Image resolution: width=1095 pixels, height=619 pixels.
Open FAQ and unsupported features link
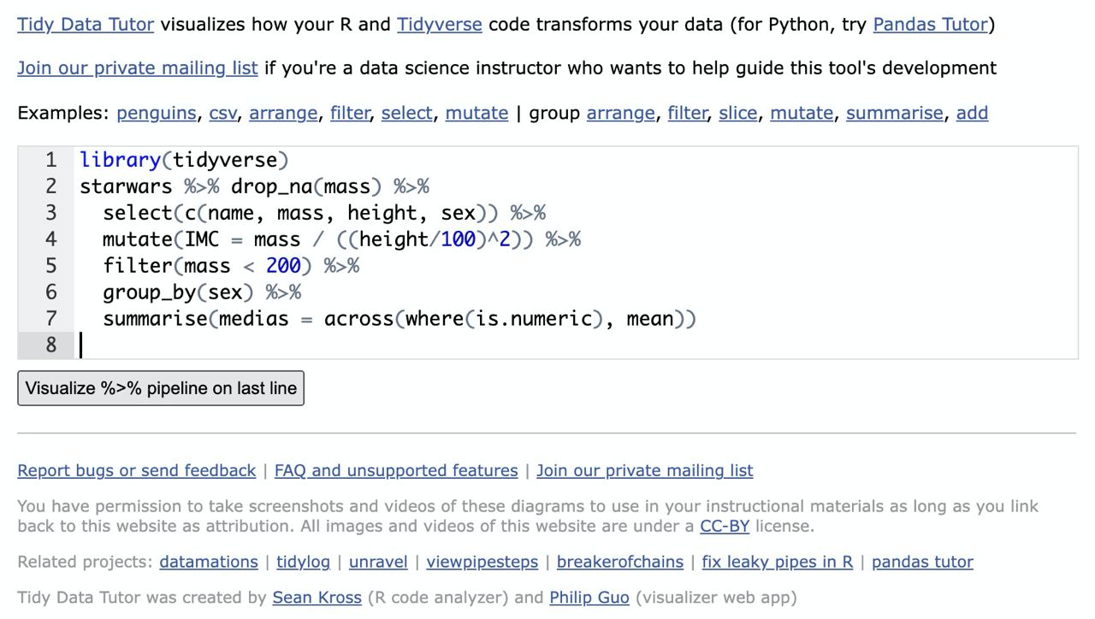tap(396, 470)
